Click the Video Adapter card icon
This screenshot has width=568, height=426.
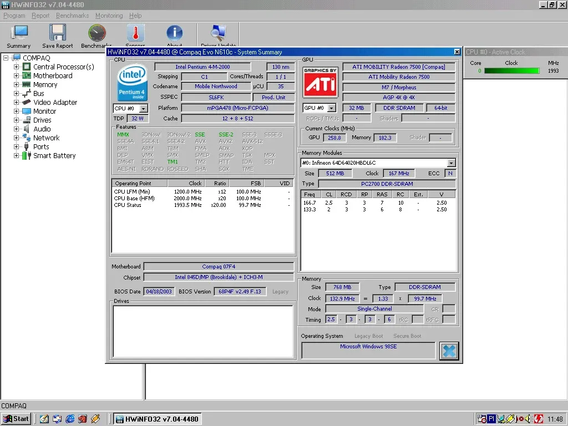point(27,102)
